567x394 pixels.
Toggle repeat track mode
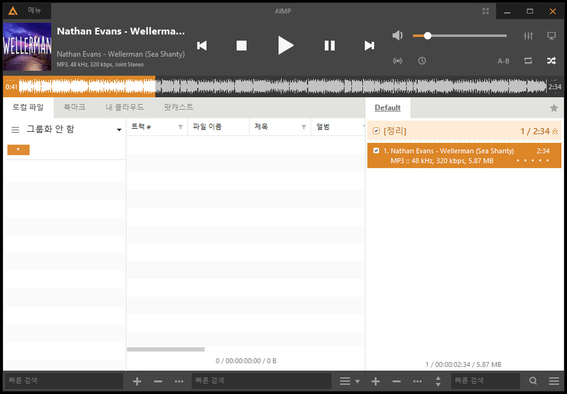(528, 61)
